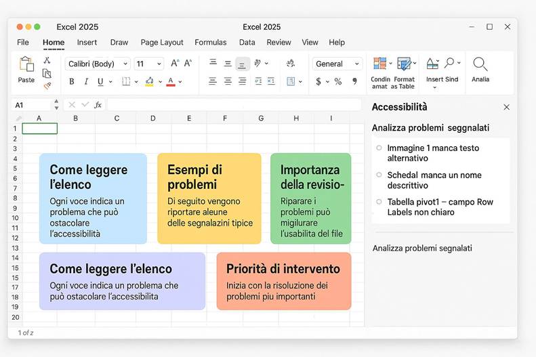Select the yellow Esempi di problemi card
The image size is (536, 357).
click(209, 198)
